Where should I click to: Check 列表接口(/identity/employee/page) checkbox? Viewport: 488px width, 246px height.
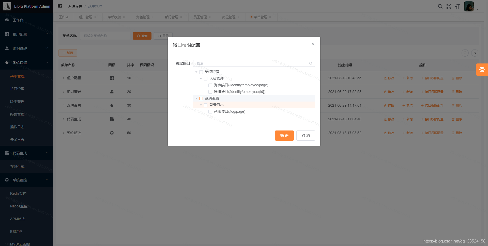click(210, 85)
